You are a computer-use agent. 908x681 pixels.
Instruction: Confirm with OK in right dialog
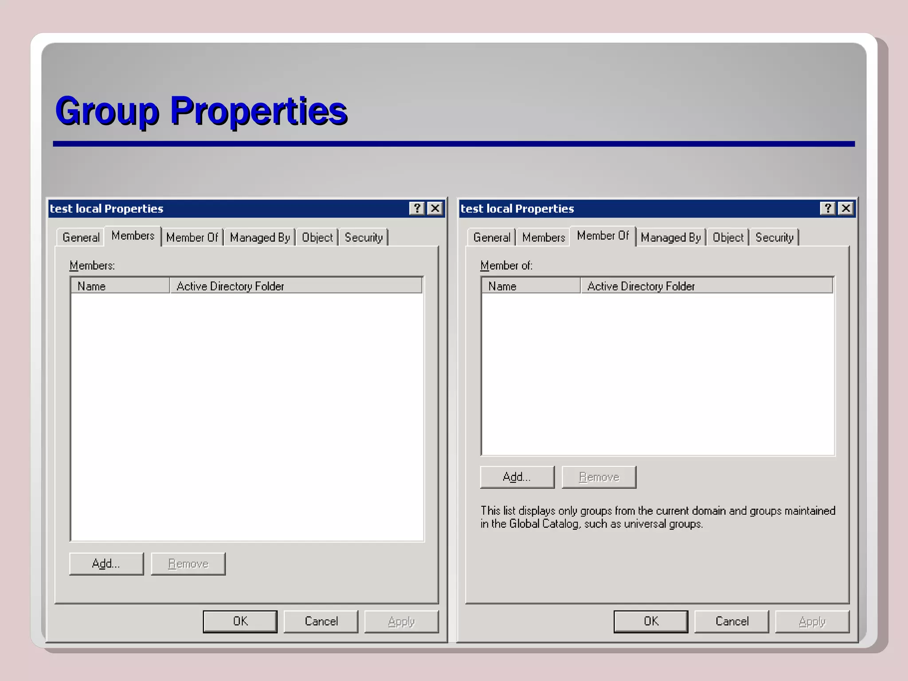pos(651,622)
